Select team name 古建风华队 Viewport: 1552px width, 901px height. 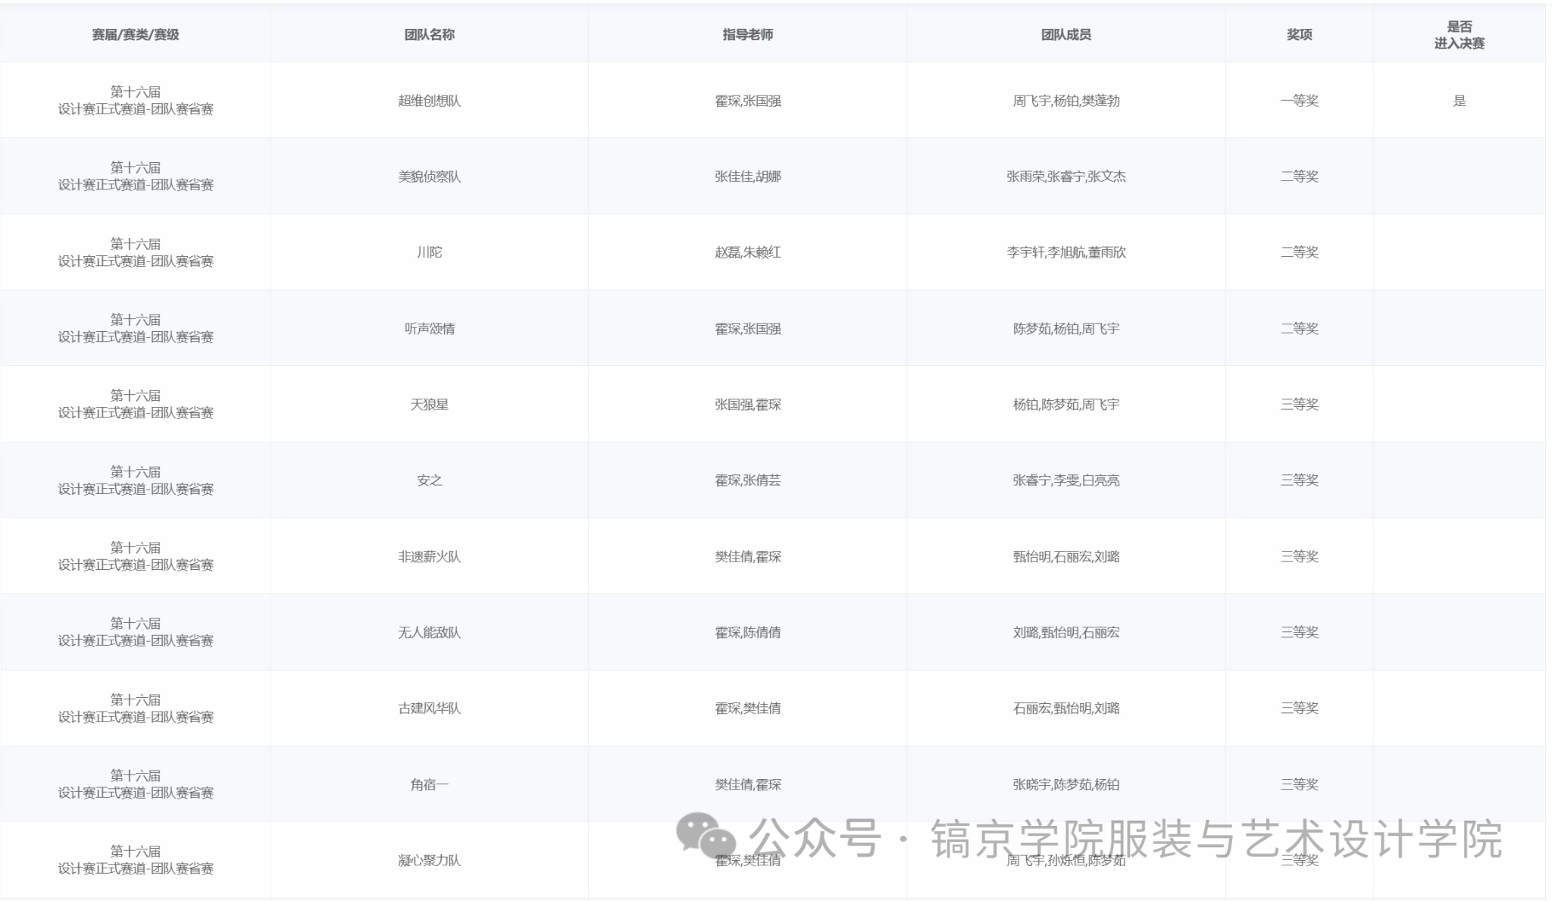click(429, 709)
